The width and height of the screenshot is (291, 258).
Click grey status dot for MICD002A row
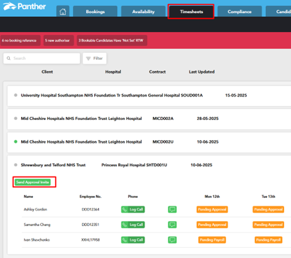pos(16,118)
